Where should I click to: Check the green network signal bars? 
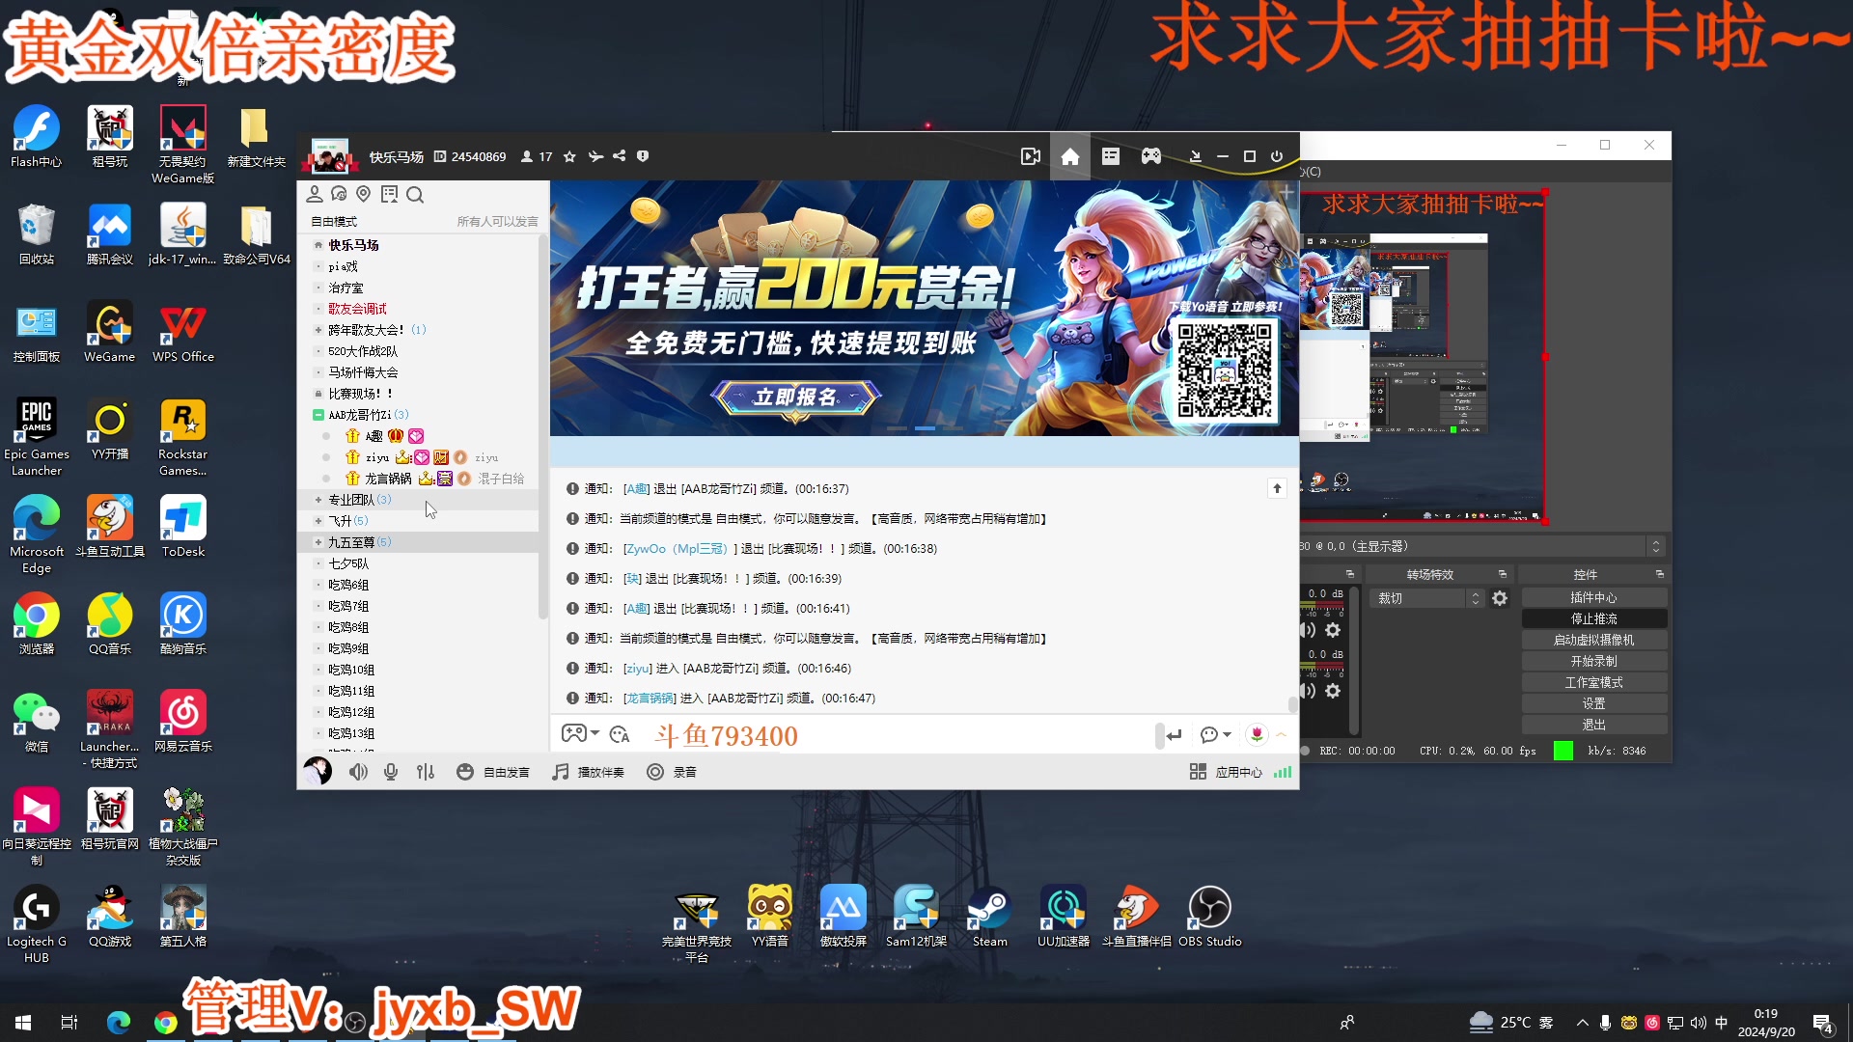[1283, 772]
